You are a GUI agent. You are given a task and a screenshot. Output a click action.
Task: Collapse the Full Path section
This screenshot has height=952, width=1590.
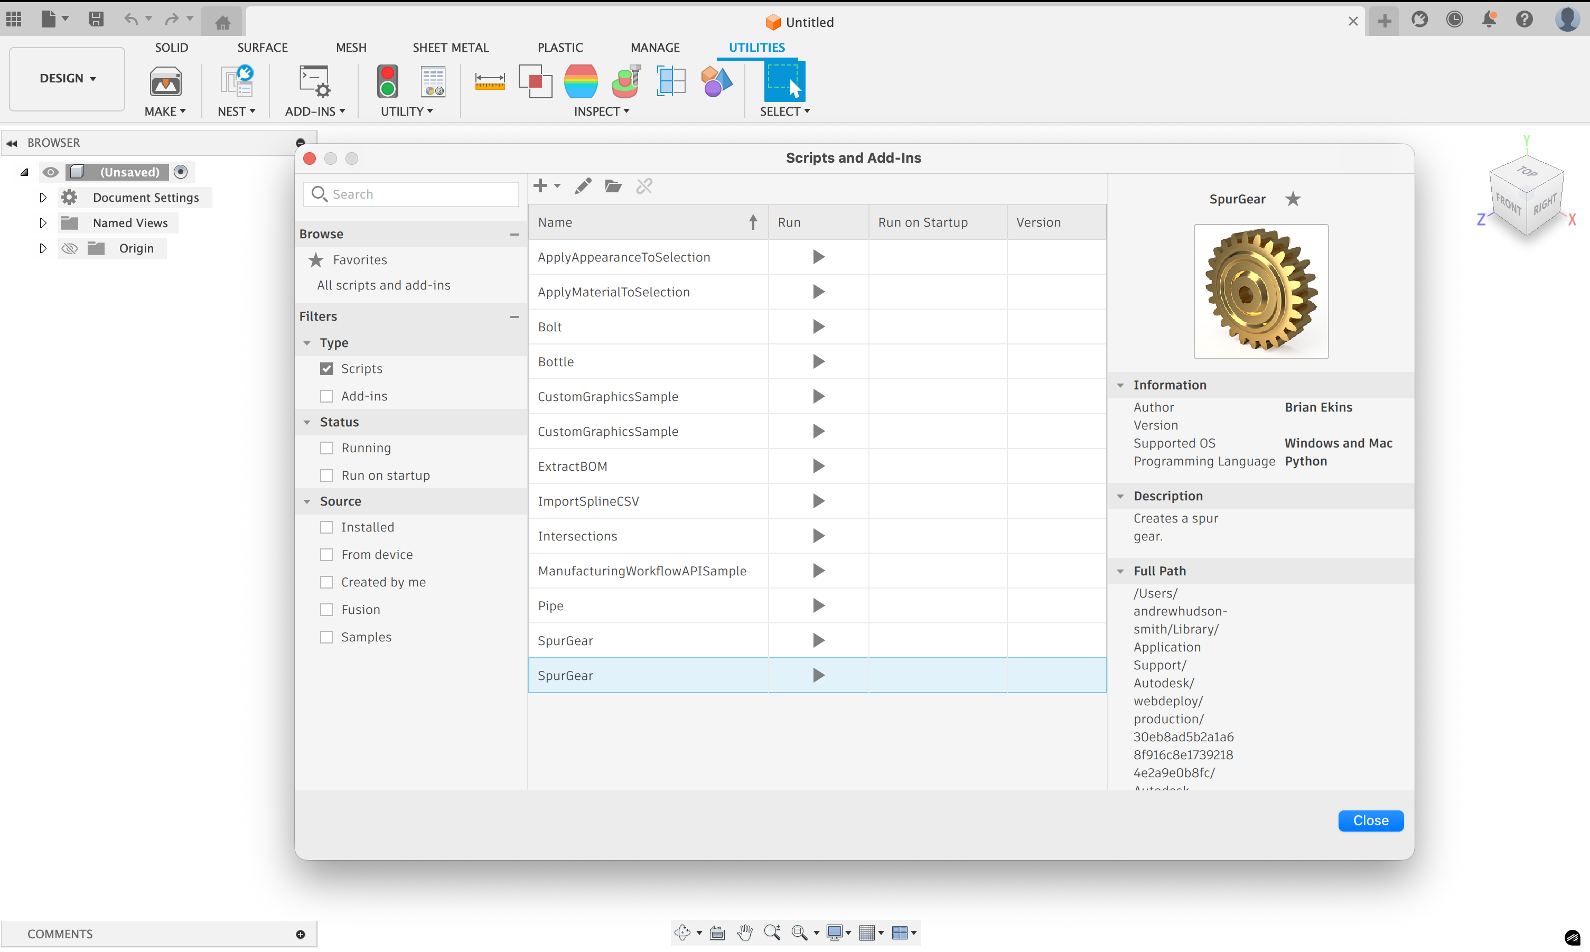[x=1120, y=571]
